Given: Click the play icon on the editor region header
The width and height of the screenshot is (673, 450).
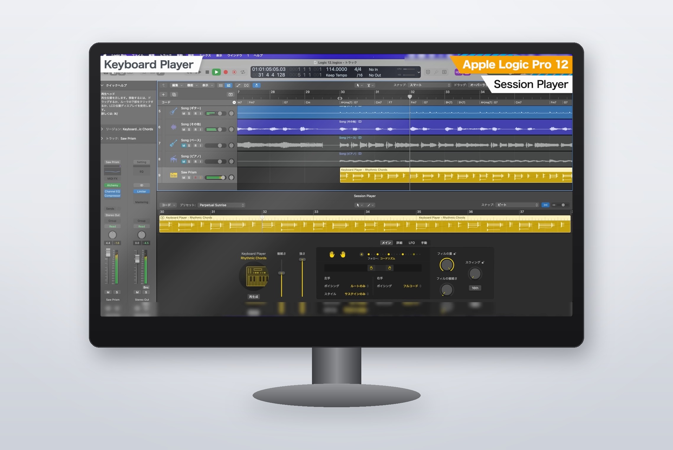Looking at the screenshot, I should coord(162,218).
